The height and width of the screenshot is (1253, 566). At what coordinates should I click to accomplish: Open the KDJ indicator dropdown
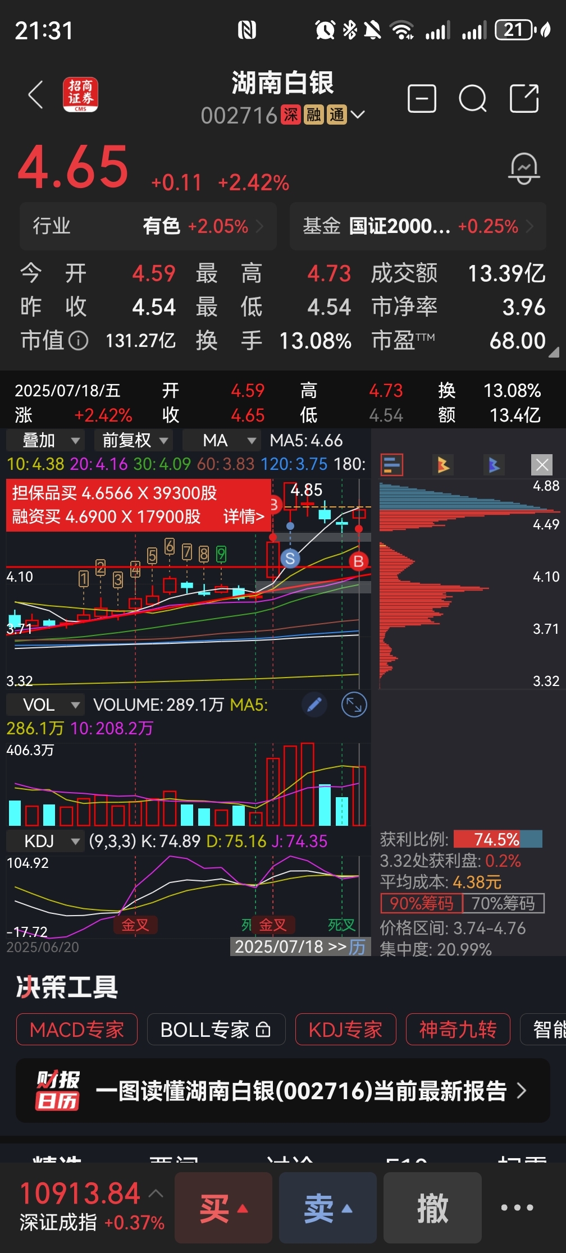[45, 841]
